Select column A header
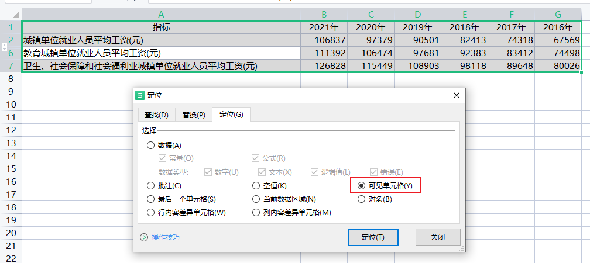This screenshot has height=263, width=590. tap(161, 14)
